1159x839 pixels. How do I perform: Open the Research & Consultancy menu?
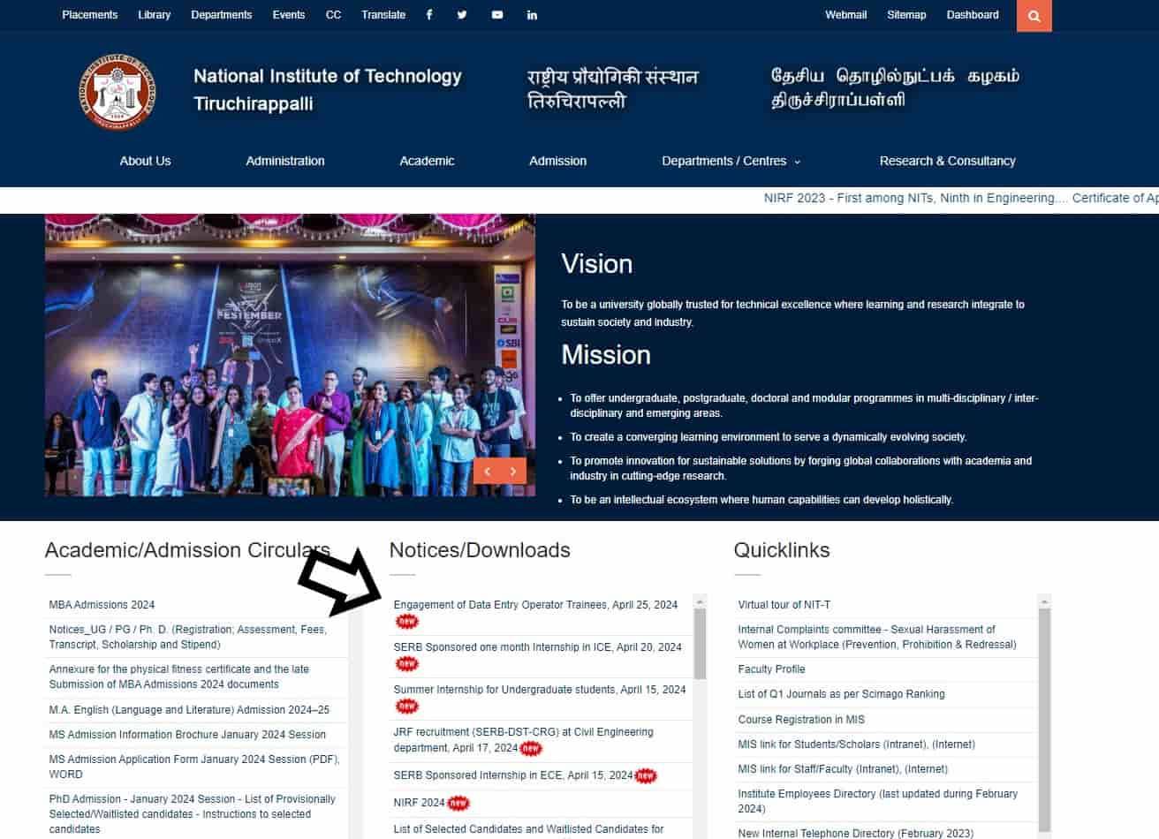[x=947, y=161]
